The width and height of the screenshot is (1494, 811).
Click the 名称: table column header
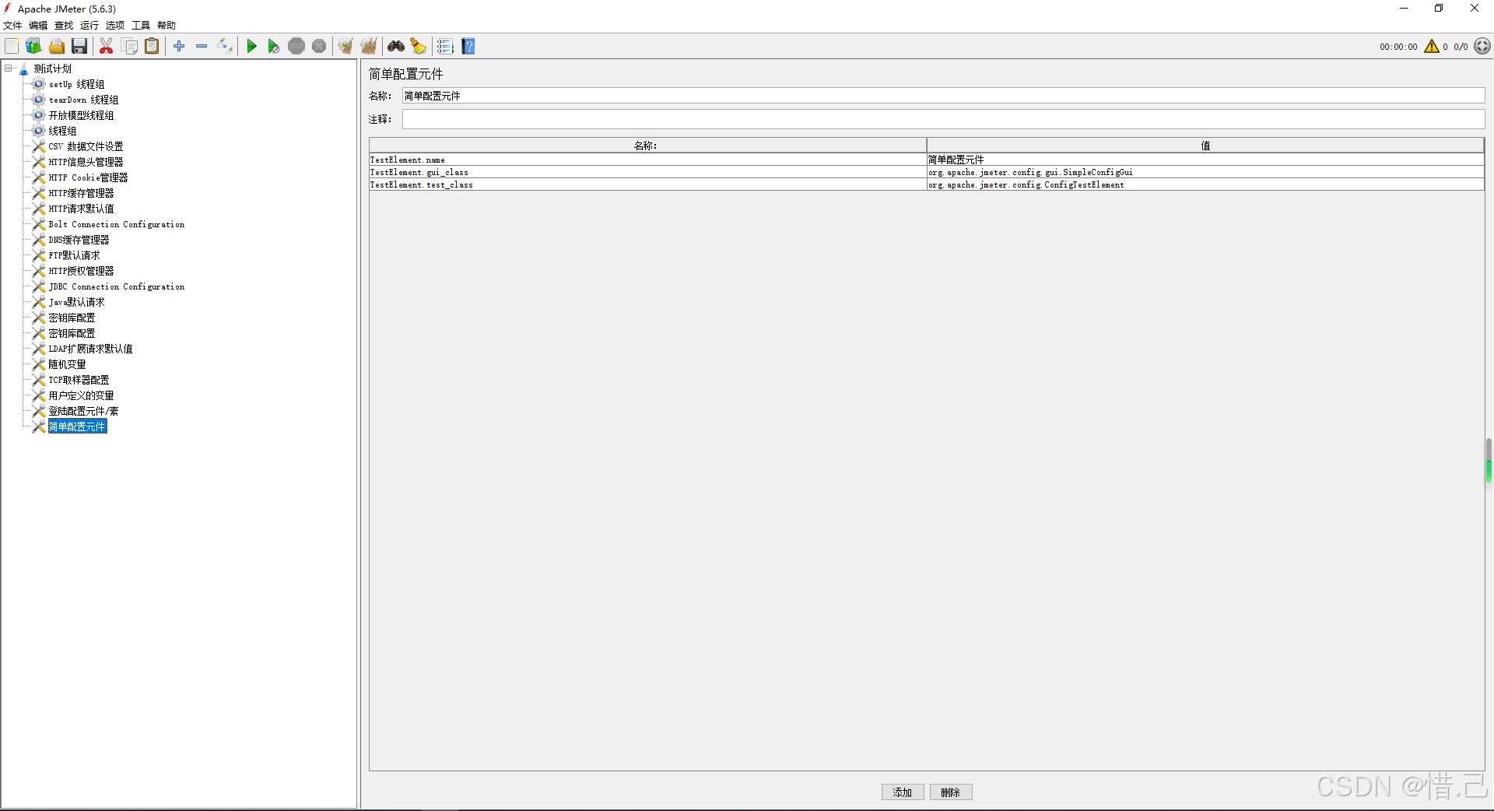point(647,146)
